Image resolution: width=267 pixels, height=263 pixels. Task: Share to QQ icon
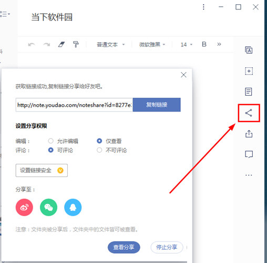(x=73, y=207)
